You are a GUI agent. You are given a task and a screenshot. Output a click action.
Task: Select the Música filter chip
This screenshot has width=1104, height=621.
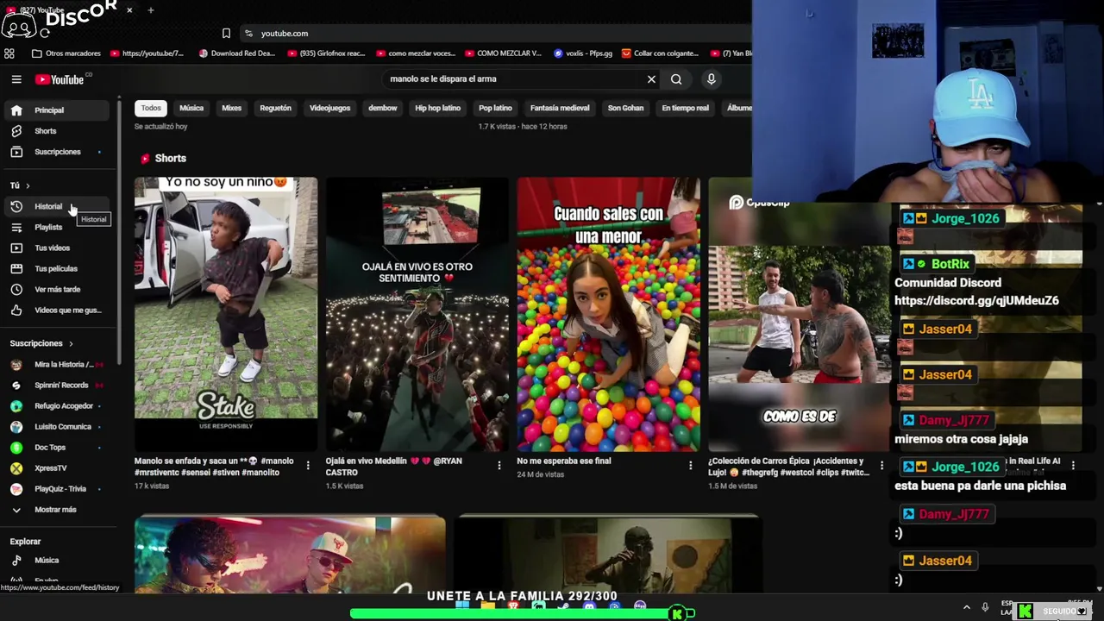(191, 108)
